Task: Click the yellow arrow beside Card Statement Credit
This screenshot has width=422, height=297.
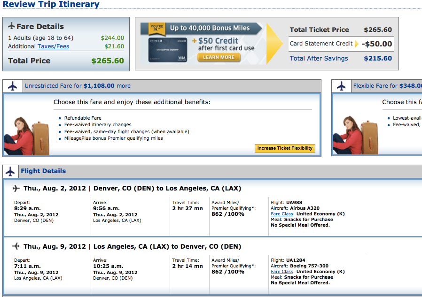Action: pyautogui.click(x=357, y=44)
